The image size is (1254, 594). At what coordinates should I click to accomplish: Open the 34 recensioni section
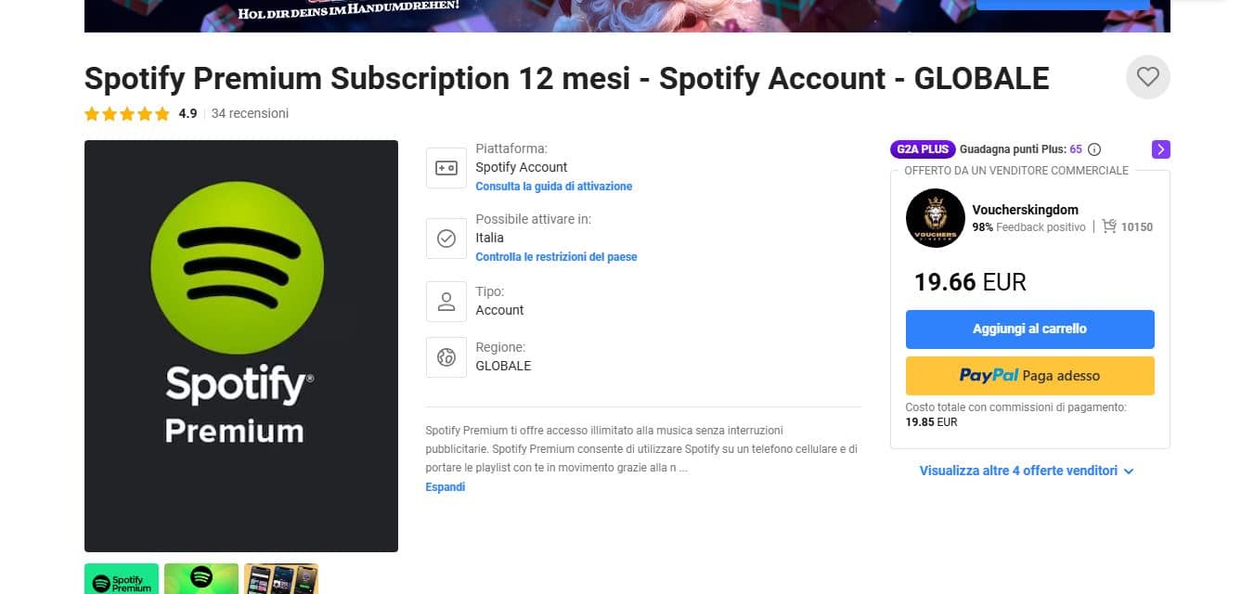point(251,113)
